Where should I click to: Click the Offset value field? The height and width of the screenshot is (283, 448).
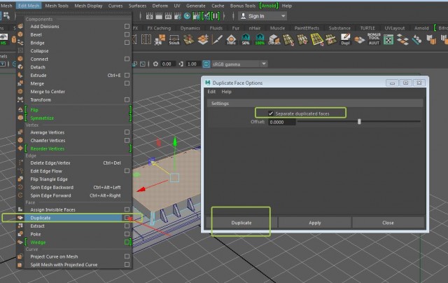281,122
